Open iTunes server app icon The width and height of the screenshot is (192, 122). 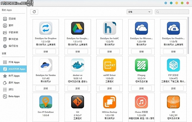click(x=141, y=102)
